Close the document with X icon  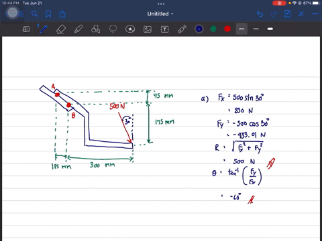pos(301,14)
